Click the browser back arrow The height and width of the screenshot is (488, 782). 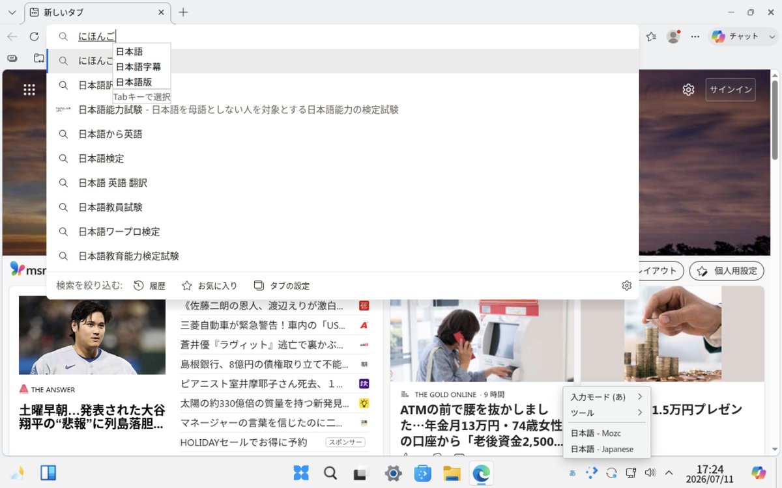click(x=12, y=36)
